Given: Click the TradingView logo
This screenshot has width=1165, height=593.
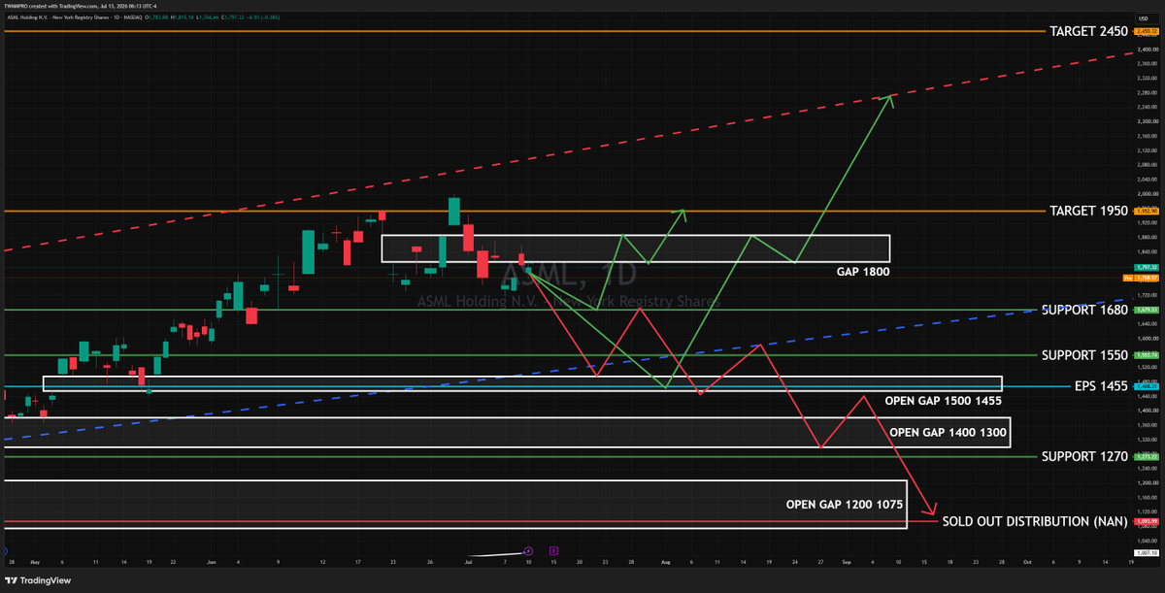Looking at the screenshot, I should pos(38,582).
